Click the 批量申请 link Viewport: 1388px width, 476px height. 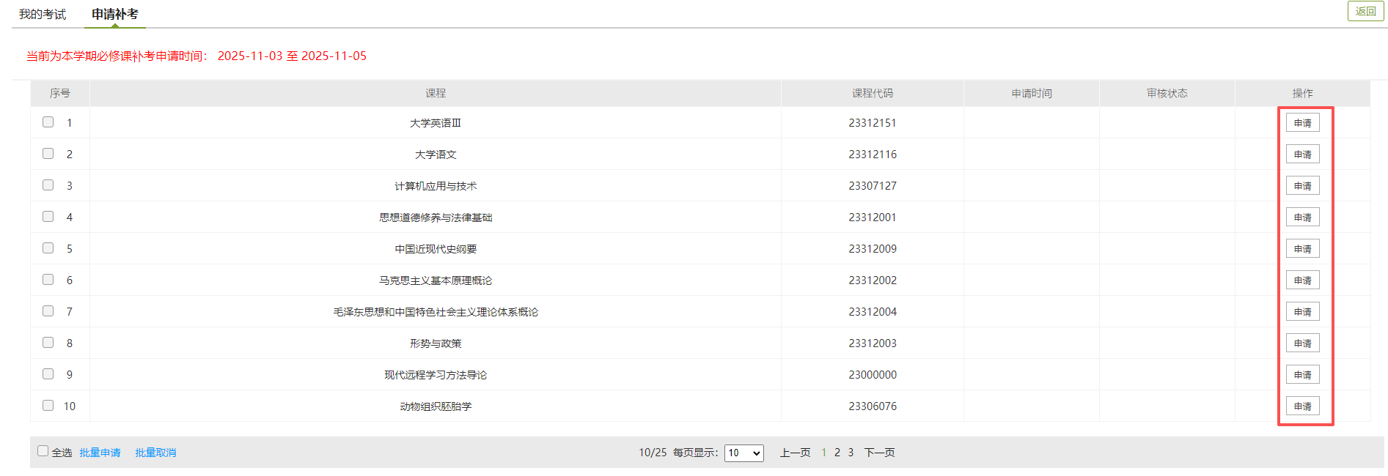coord(100,453)
